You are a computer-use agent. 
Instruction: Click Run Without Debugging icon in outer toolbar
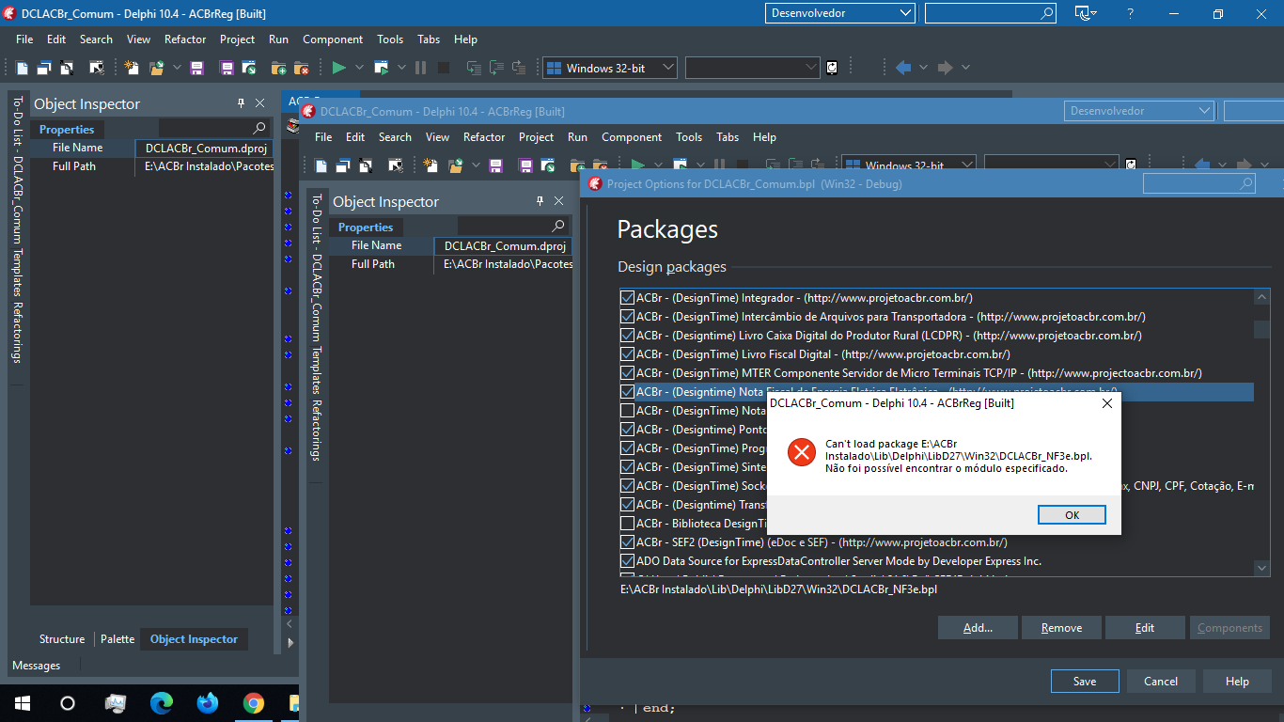point(381,68)
